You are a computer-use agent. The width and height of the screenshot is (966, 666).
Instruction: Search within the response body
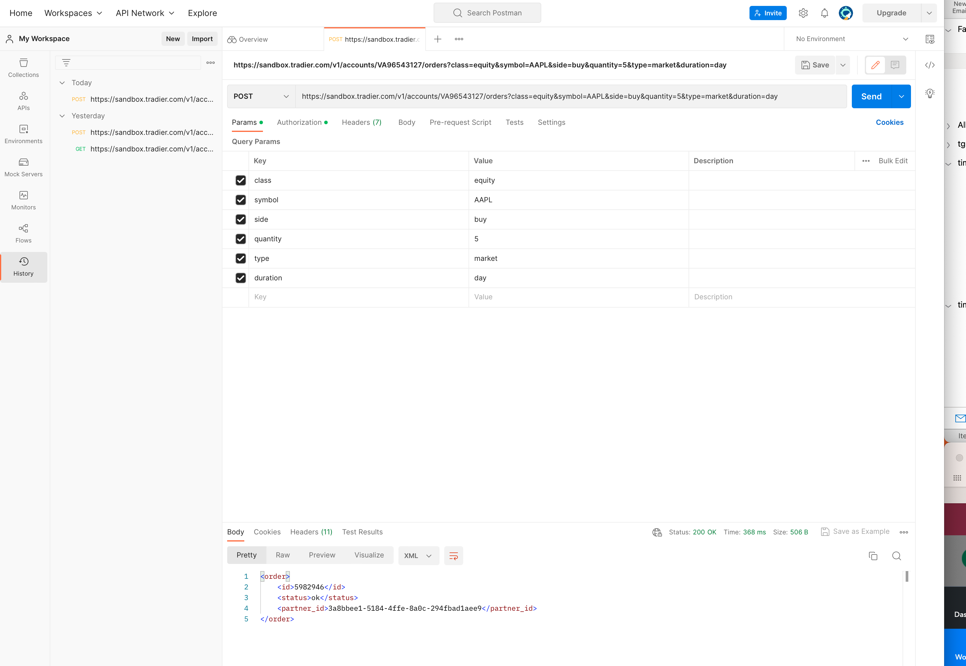[896, 556]
